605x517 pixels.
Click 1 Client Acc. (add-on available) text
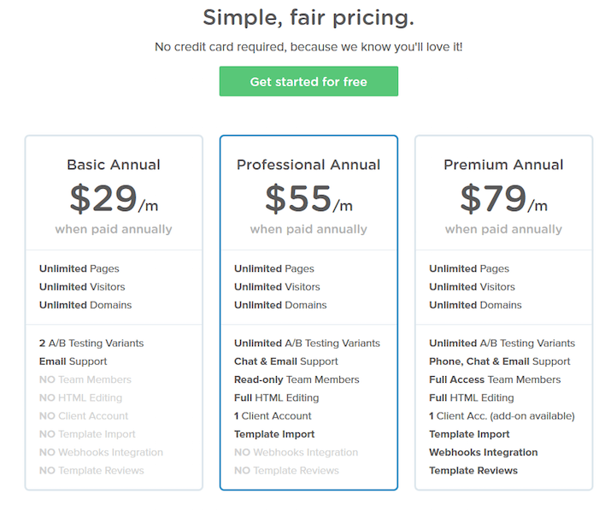(x=502, y=416)
